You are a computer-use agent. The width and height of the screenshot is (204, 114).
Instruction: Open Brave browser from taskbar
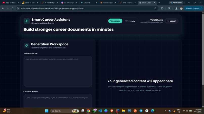point(112,111)
